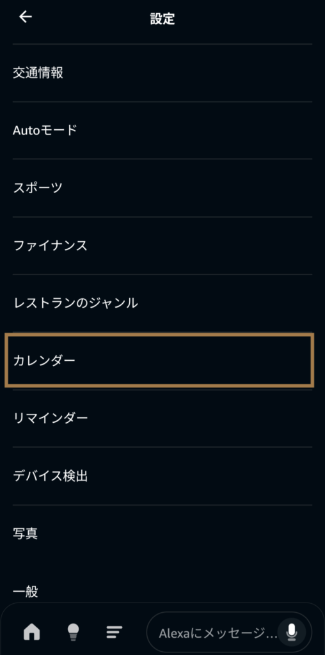Screen dimensions: 325x655
Task: Go to リマインダー settings
Action: click(x=162, y=418)
